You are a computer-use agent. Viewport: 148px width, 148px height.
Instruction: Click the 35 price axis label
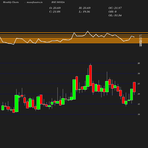(x=139, y=63)
